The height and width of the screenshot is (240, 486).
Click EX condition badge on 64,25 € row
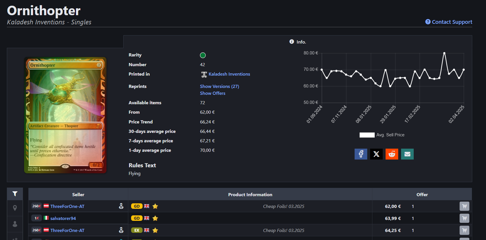137,230
